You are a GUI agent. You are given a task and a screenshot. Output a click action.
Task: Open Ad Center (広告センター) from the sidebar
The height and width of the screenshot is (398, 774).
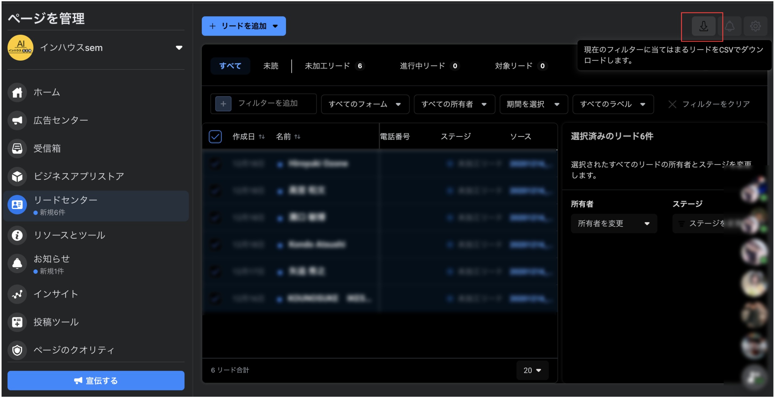[60, 120]
